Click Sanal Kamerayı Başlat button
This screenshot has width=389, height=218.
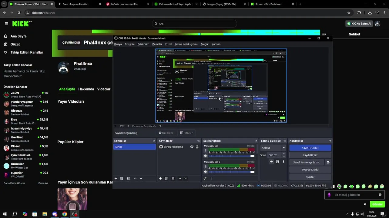307,162
